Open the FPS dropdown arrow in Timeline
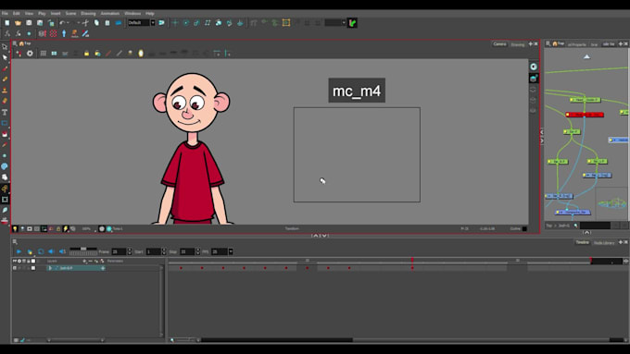Viewport: 630px width, 354px height. tap(231, 251)
